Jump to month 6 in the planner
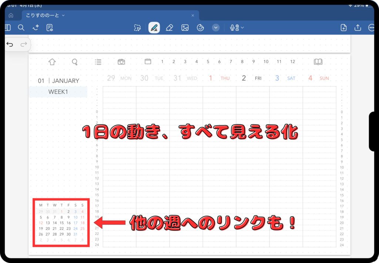 tap(219, 62)
